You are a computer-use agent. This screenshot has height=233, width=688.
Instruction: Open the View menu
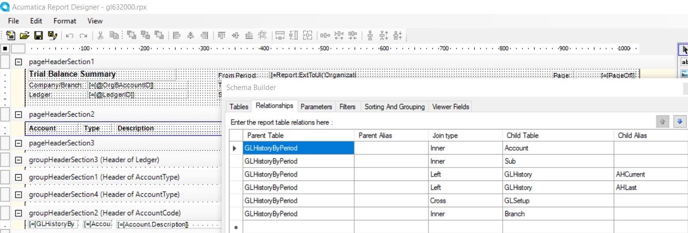[x=95, y=21]
